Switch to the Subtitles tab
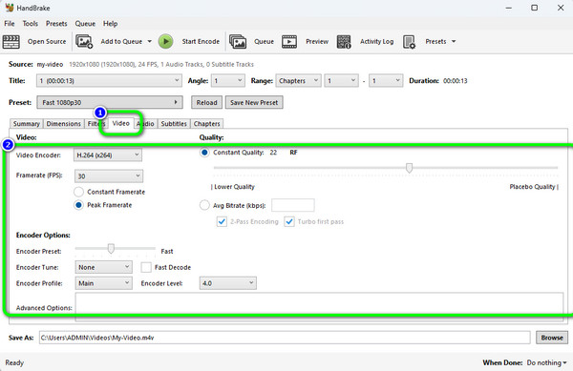This screenshot has width=573, height=371. tap(174, 124)
